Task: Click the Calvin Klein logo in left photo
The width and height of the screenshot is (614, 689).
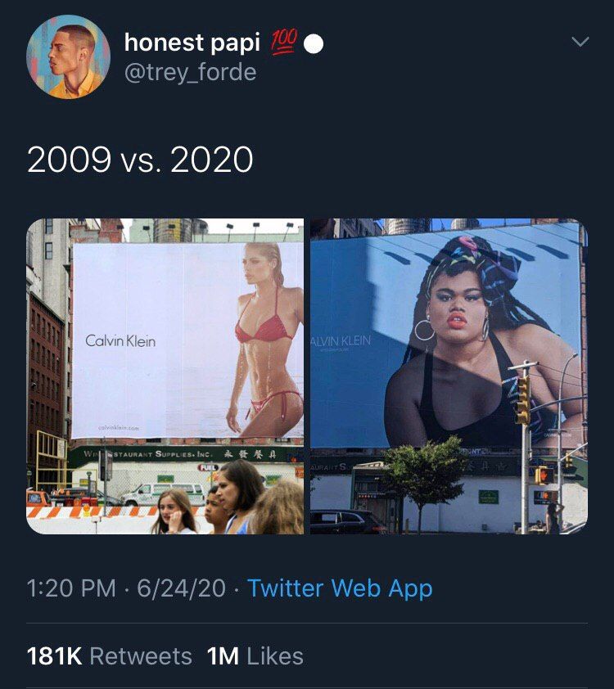Action: coord(120,340)
